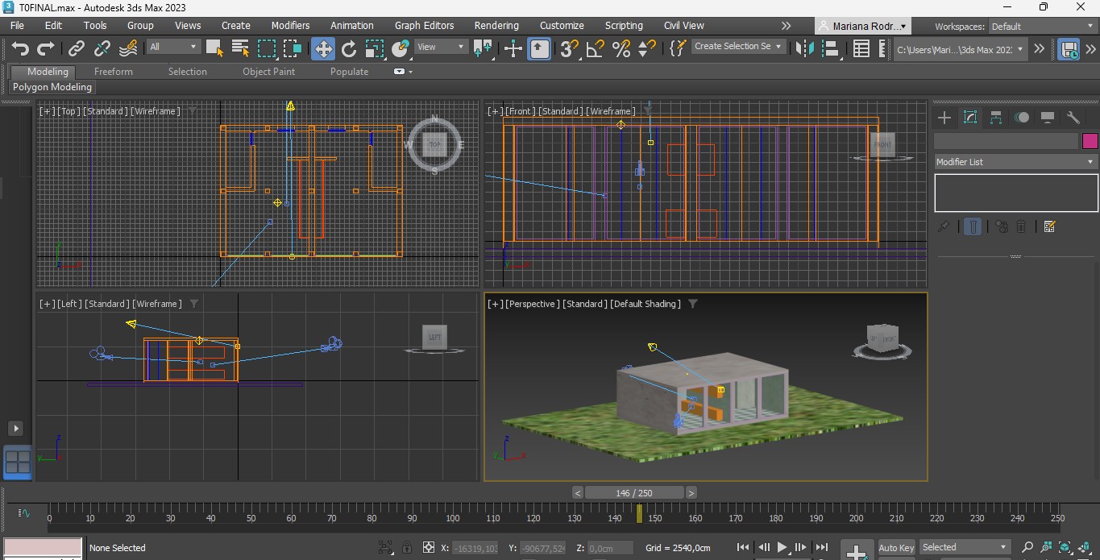The height and width of the screenshot is (560, 1100).
Task: Select the Move tool in main toolbar
Action: click(x=322, y=49)
